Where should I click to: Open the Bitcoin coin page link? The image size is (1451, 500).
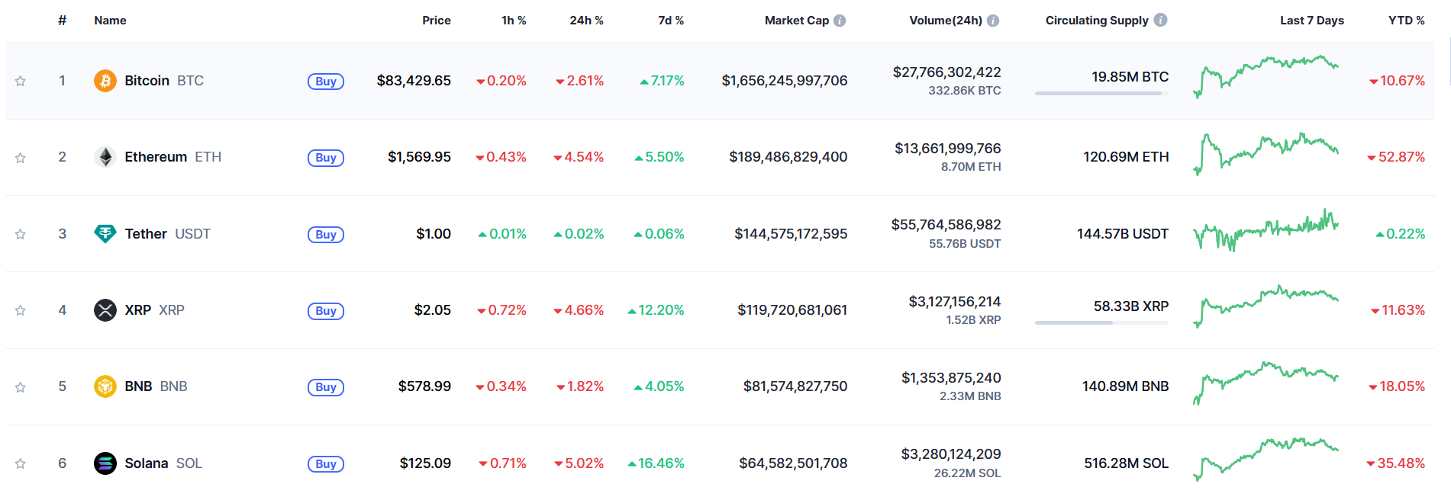coord(164,81)
